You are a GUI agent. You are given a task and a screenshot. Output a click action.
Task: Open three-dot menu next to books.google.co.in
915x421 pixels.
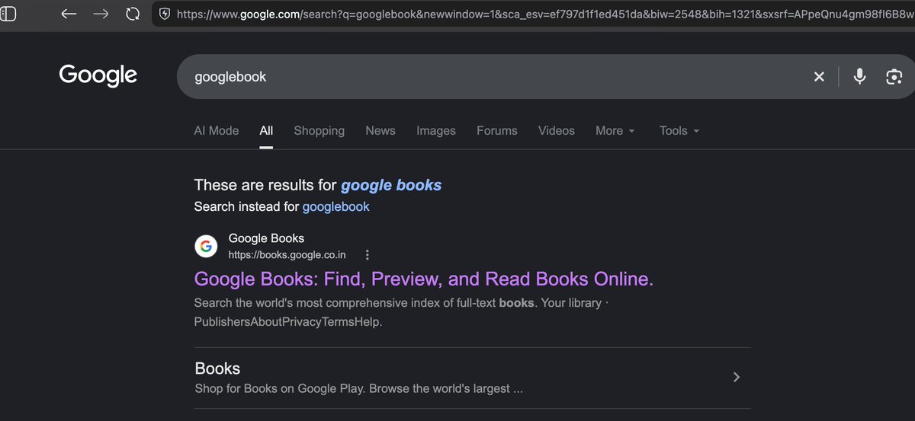[x=368, y=254]
